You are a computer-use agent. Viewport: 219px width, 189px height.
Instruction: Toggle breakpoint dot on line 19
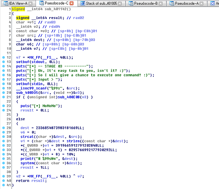coord(4,88)
